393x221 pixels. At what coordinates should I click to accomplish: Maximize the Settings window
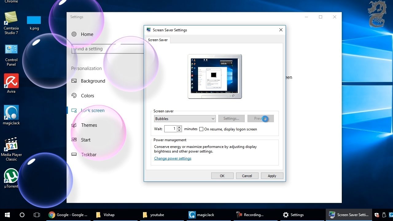point(321,17)
